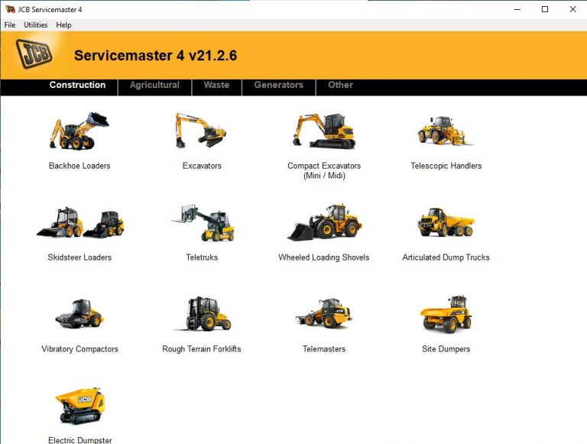Image resolution: width=587 pixels, height=444 pixels.
Task: Switch to the Construction tab
Action: coord(77,85)
